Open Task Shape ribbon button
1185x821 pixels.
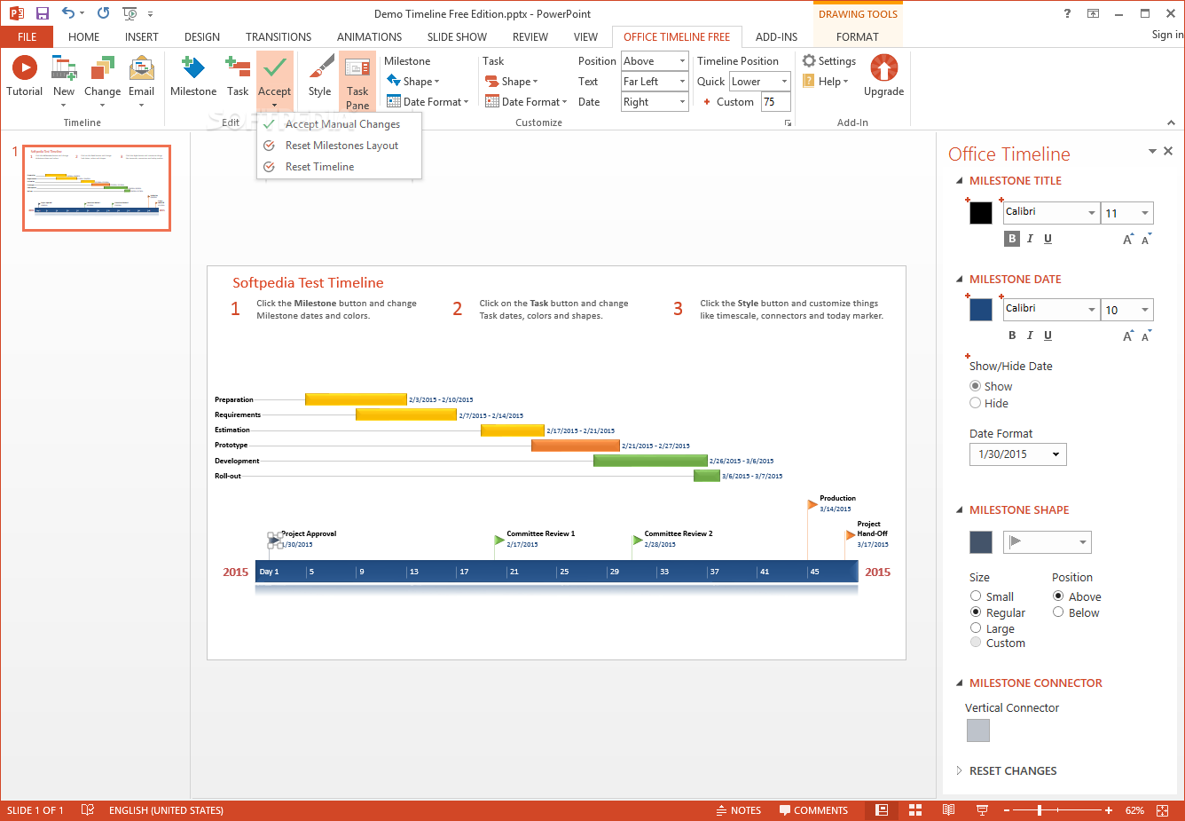[512, 82]
